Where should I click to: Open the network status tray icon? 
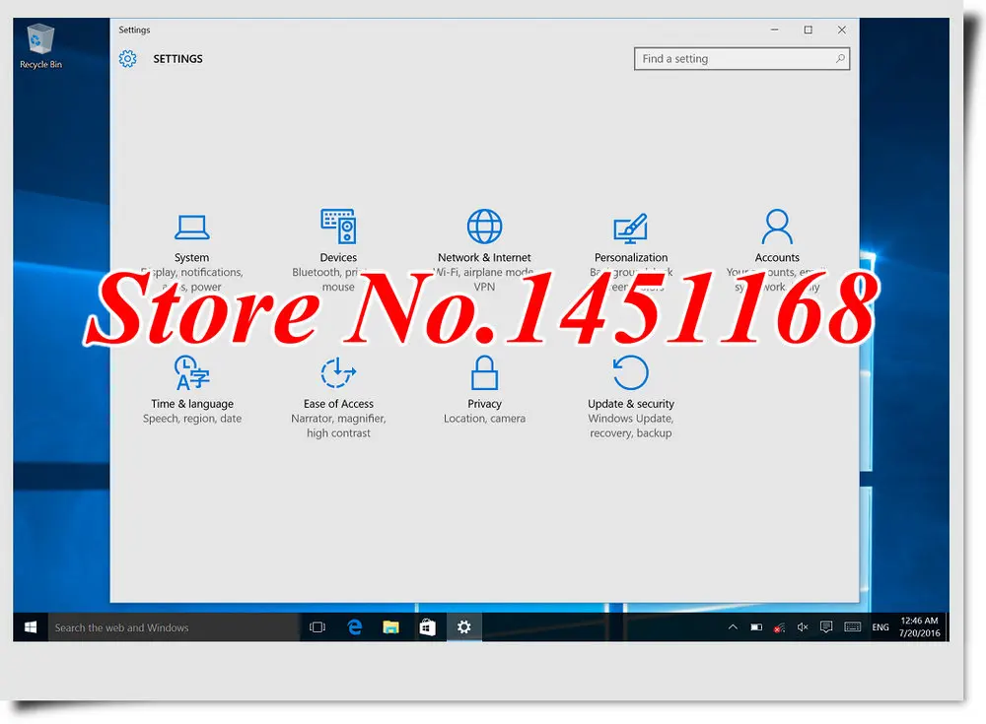point(780,627)
